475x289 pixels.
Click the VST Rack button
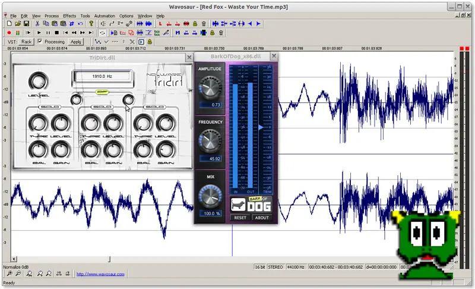click(27, 42)
